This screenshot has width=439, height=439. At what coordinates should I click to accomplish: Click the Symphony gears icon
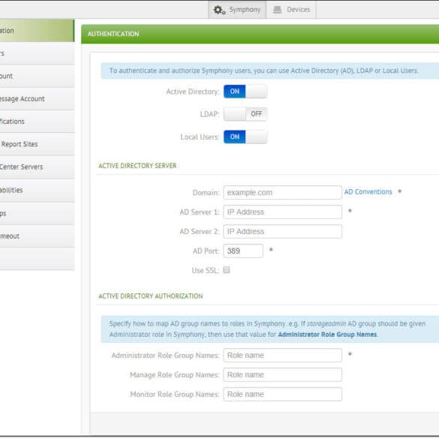click(219, 10)
